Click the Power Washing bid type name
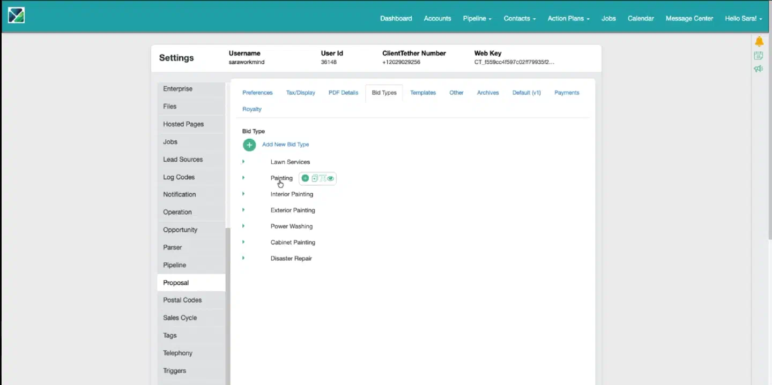Screen dimensions: 772x385 pos(292,226)
